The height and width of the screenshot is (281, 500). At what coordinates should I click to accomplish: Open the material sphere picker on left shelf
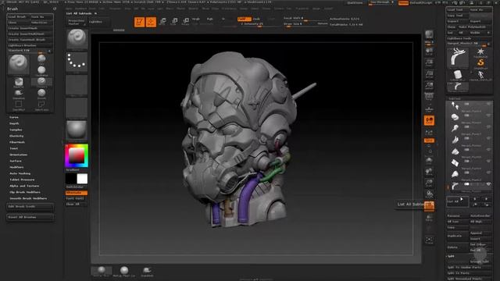click(77, 130)
